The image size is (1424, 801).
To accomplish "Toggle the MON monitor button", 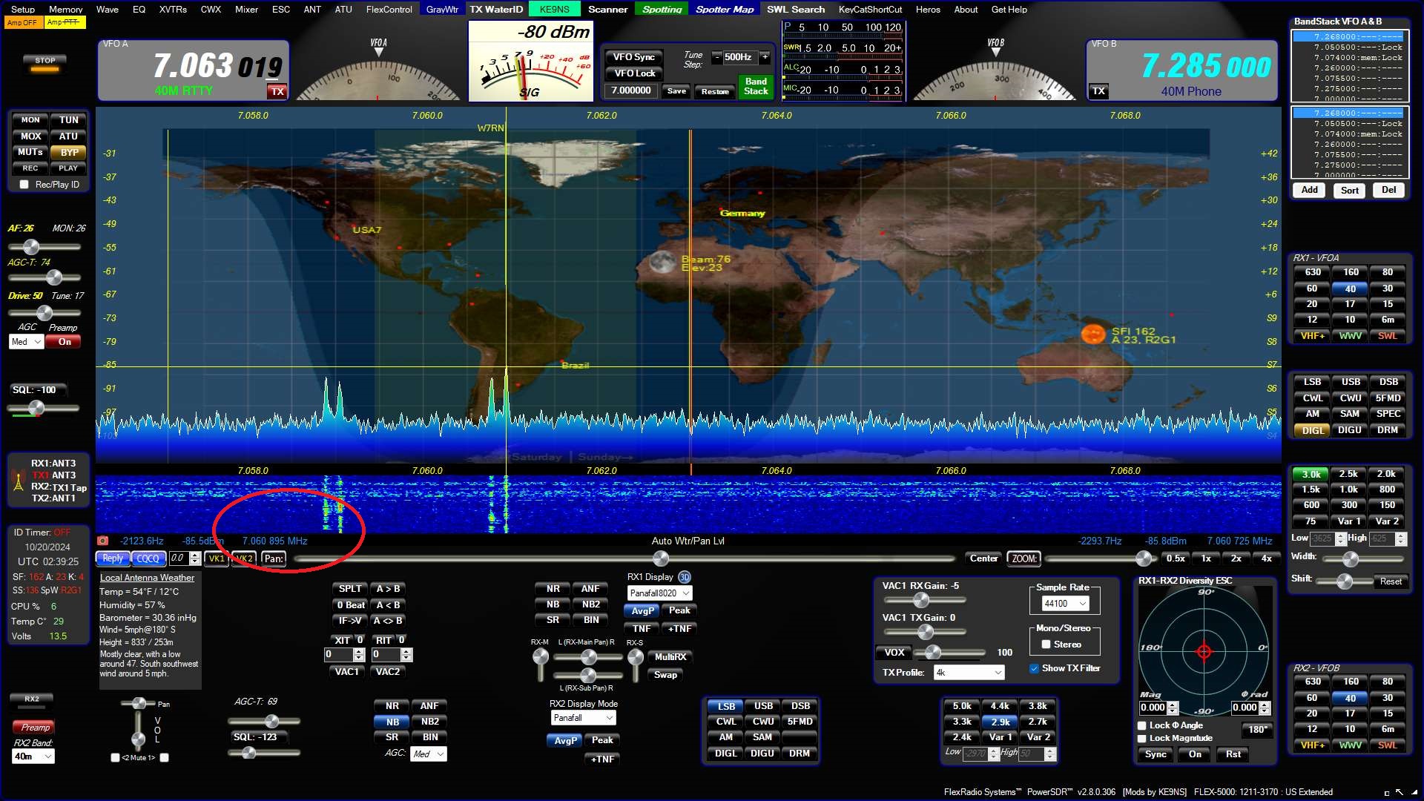I will (x=30, y=119).
